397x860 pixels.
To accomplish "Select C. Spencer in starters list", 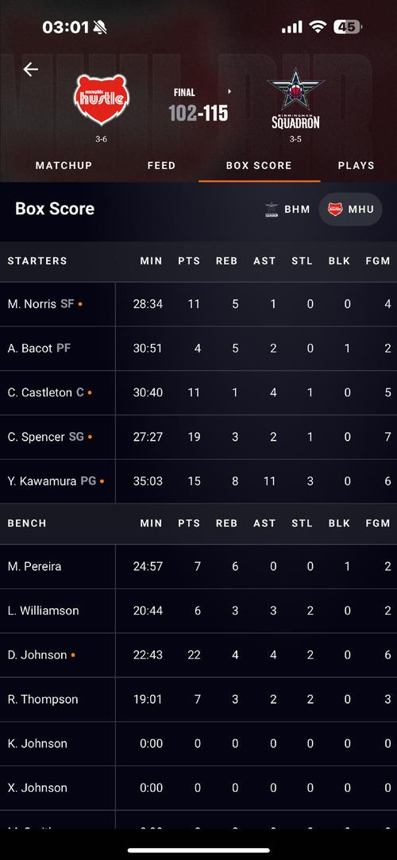I will (198, 437).
